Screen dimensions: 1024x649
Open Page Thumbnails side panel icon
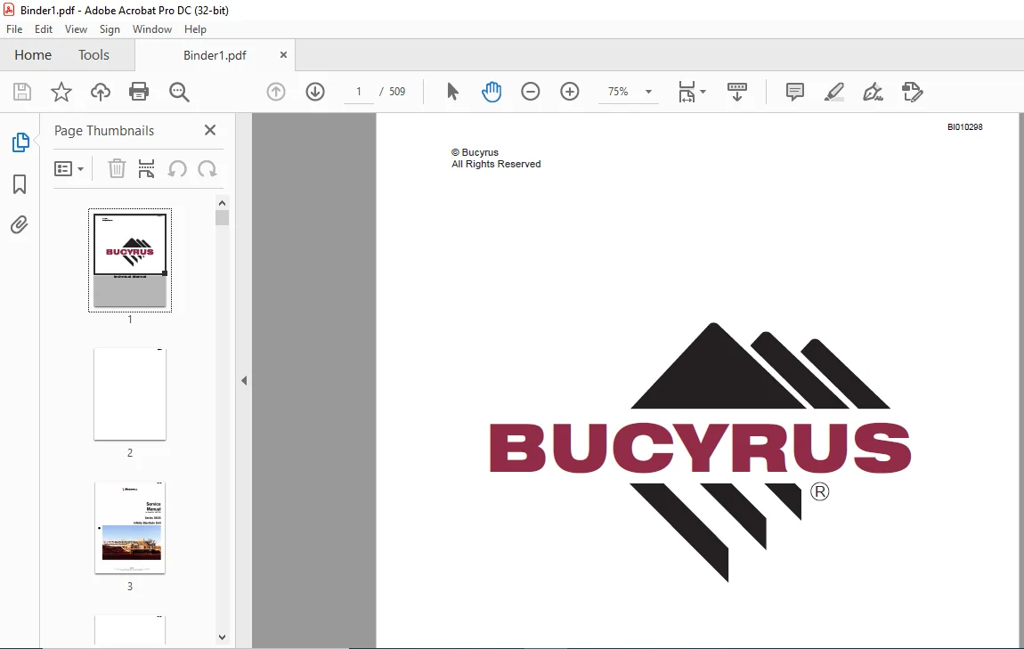[20, 142]
